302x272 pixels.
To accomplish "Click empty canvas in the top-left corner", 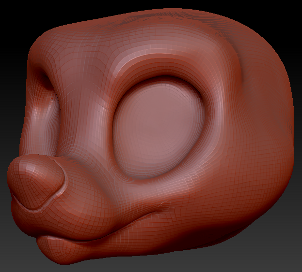I will [12, 12].
